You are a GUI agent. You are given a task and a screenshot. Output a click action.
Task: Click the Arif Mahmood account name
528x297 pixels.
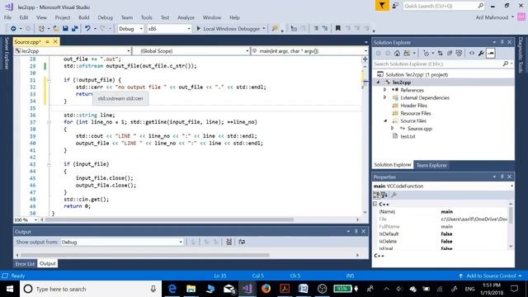point(492,17)
